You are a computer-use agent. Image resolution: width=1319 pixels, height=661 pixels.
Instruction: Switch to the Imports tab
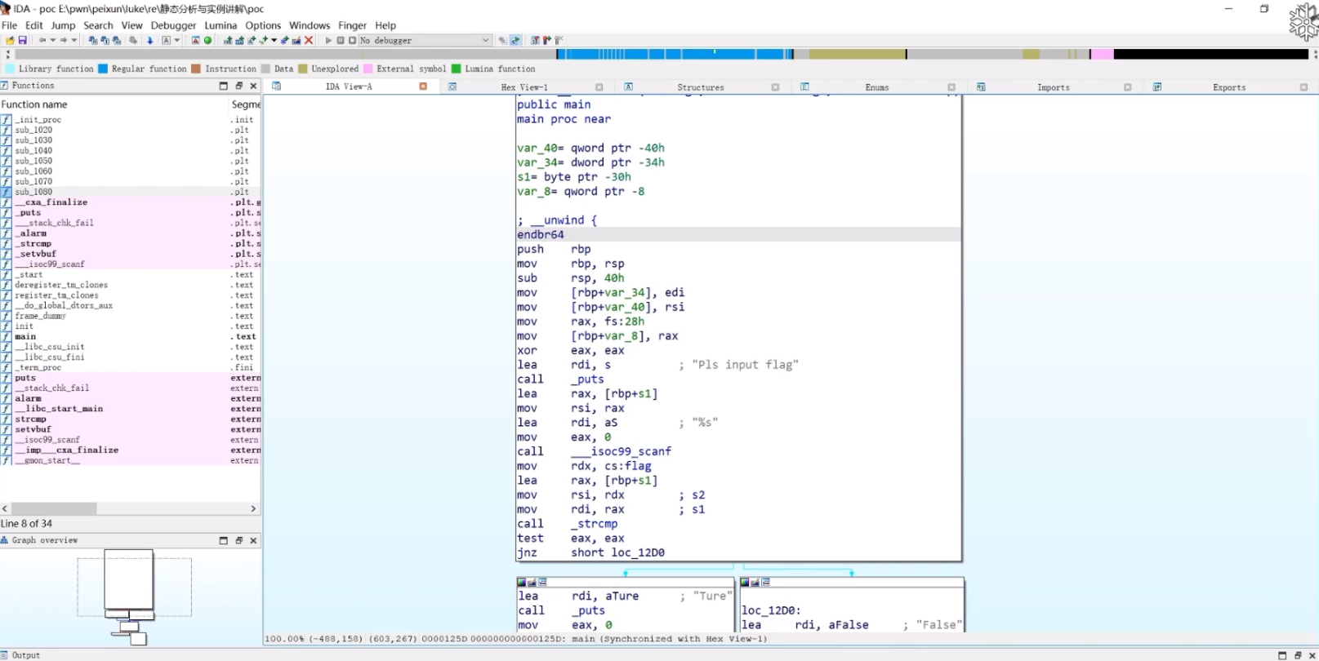pos(1053,87)
